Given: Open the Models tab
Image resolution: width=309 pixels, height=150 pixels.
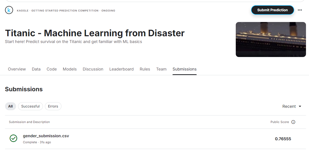Looking at the screenshot, I should click(x=70, y=69).
